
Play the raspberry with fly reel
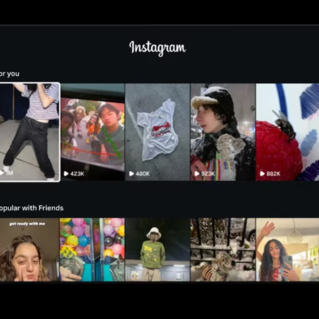coord(287,132)
